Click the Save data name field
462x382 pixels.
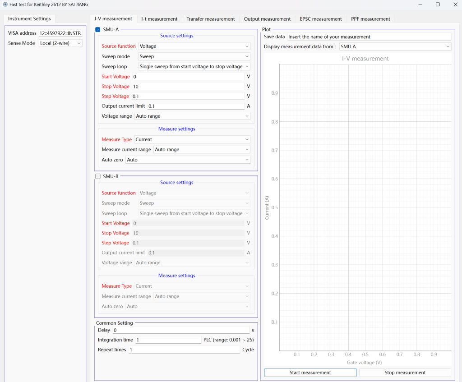pyautogui.click(x=369, y=37)
